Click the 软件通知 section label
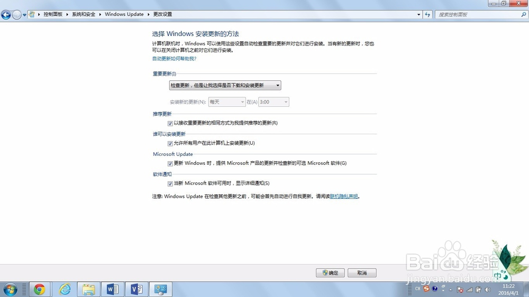Image resolution: width=529 pixels, height=297 pixels. (x=162, y=174)
